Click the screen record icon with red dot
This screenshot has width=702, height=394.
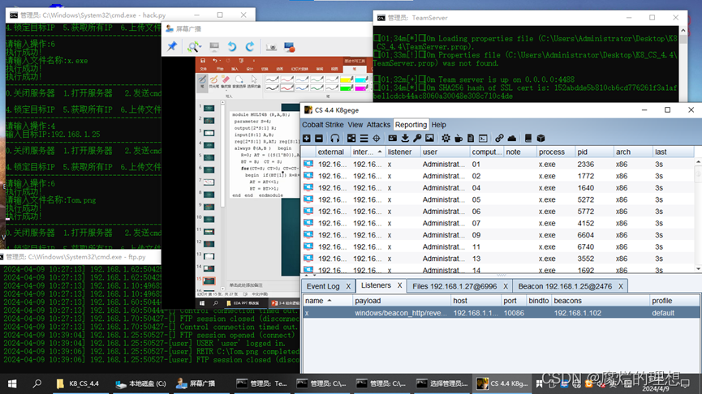(x=289, y=47)
